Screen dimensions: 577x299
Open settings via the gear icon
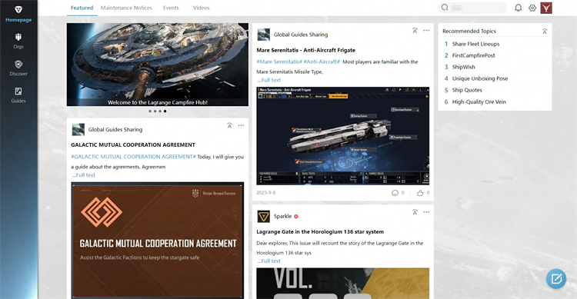[x=532, y=8]
